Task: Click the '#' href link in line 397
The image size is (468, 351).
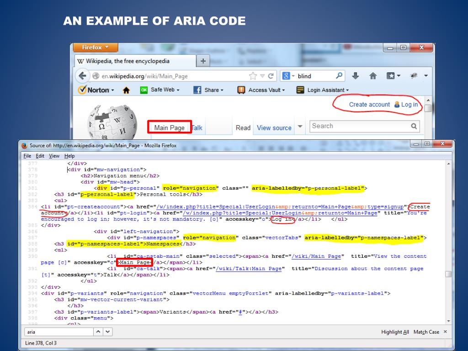Action: pos(240,312)
